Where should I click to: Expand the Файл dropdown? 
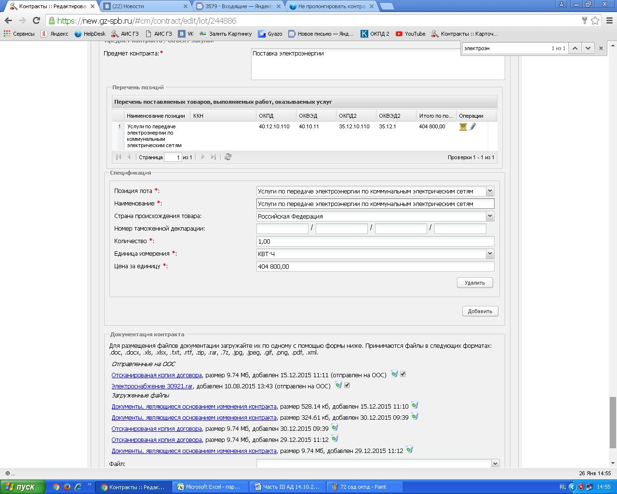tap(495, 464)
